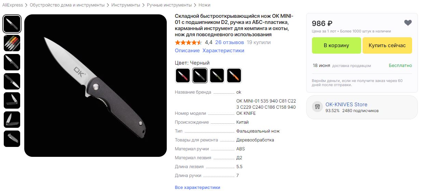Screen dimensions: 422x191
Task: Show the first black knife thumbnail
Action: (x=12, y=24)
